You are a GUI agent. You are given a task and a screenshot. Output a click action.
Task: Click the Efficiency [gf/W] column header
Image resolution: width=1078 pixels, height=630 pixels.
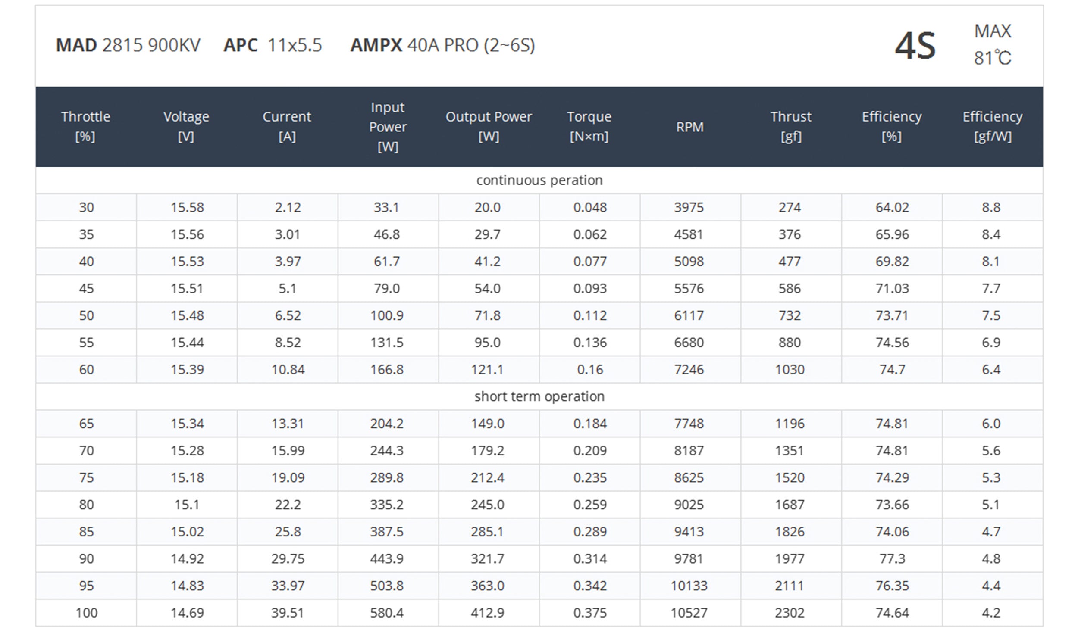[992, 126]
